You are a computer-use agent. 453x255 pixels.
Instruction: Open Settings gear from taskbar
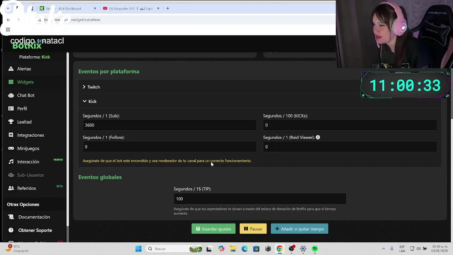[303, 249]
